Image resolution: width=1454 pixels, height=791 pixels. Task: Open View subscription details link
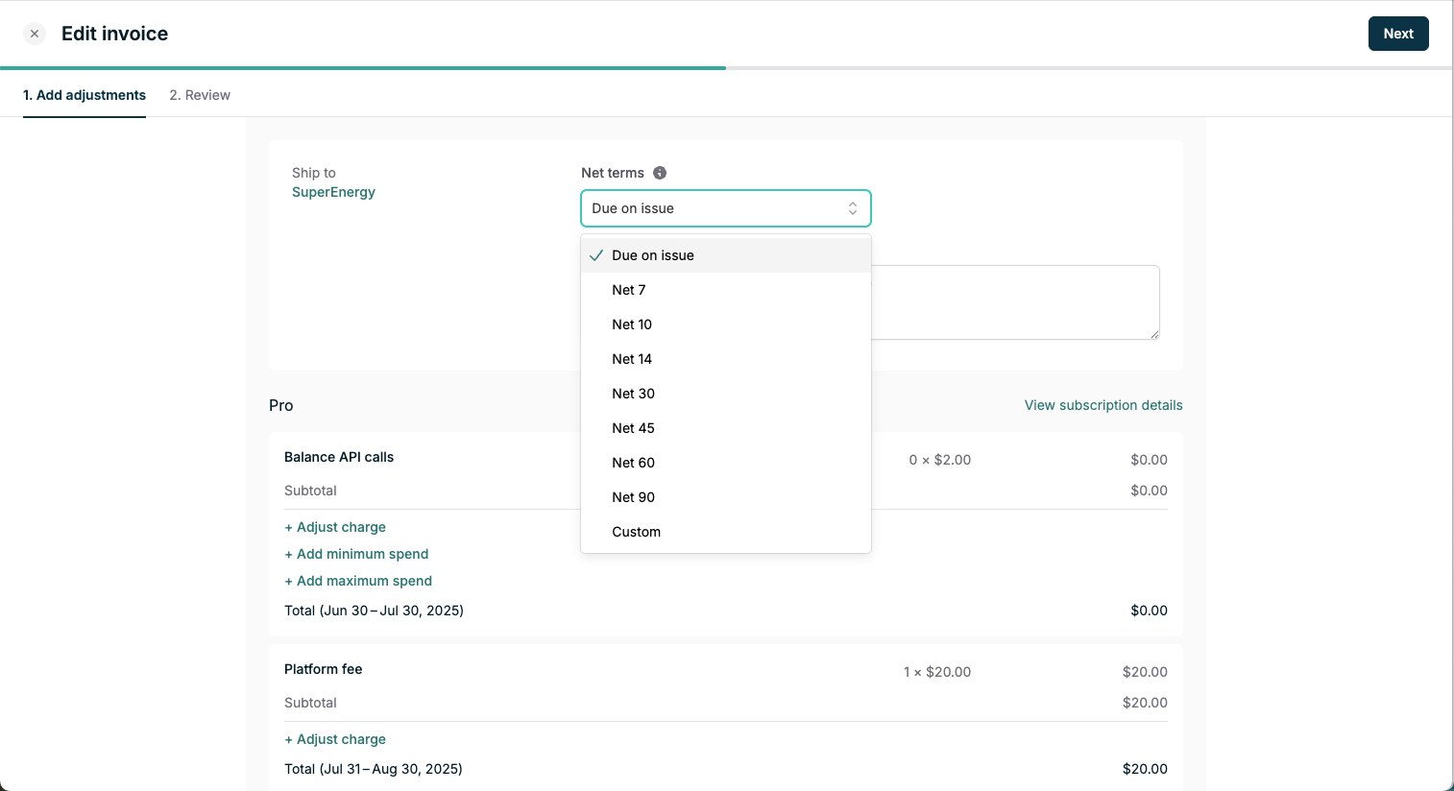[1103, 405]
